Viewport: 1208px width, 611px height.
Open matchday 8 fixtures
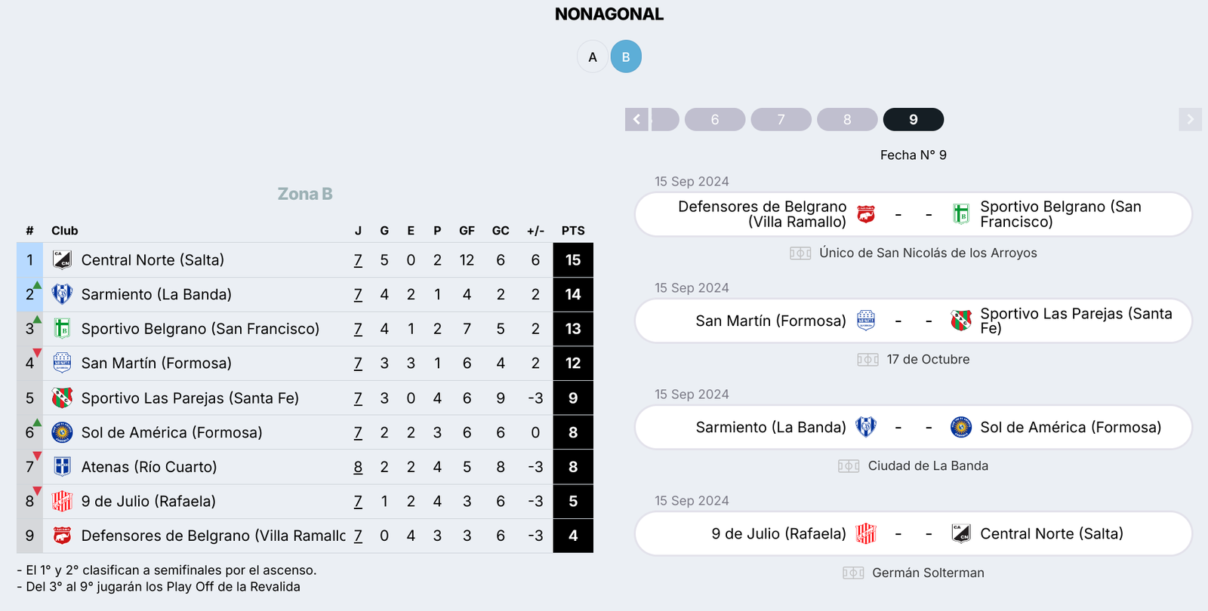(847, 119)
